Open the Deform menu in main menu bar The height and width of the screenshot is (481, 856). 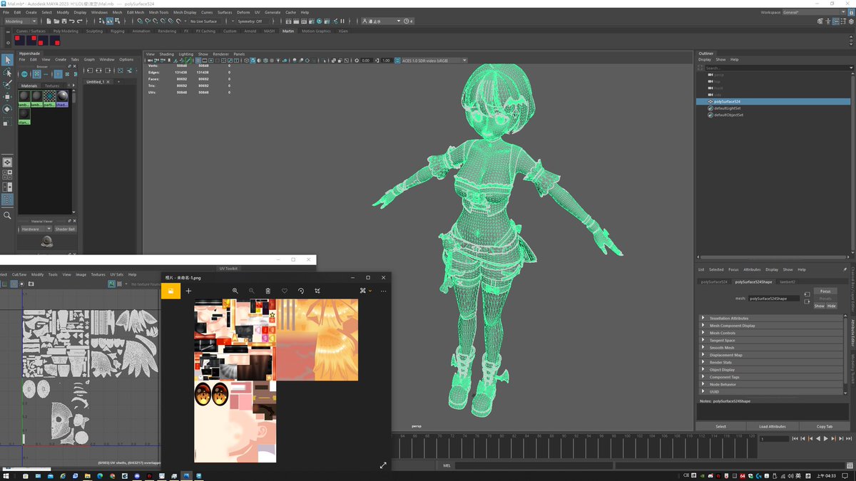243,12
